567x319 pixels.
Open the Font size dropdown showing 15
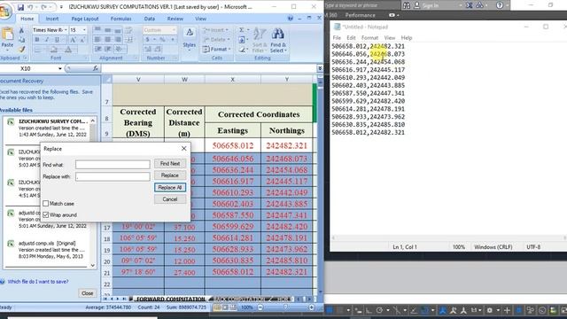click(84, 30)
